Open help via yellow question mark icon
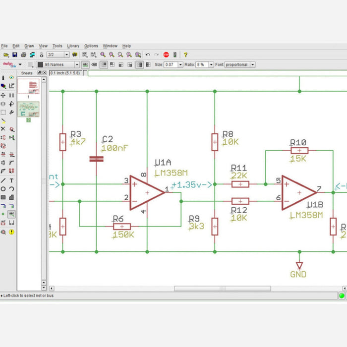 point(185,55)
